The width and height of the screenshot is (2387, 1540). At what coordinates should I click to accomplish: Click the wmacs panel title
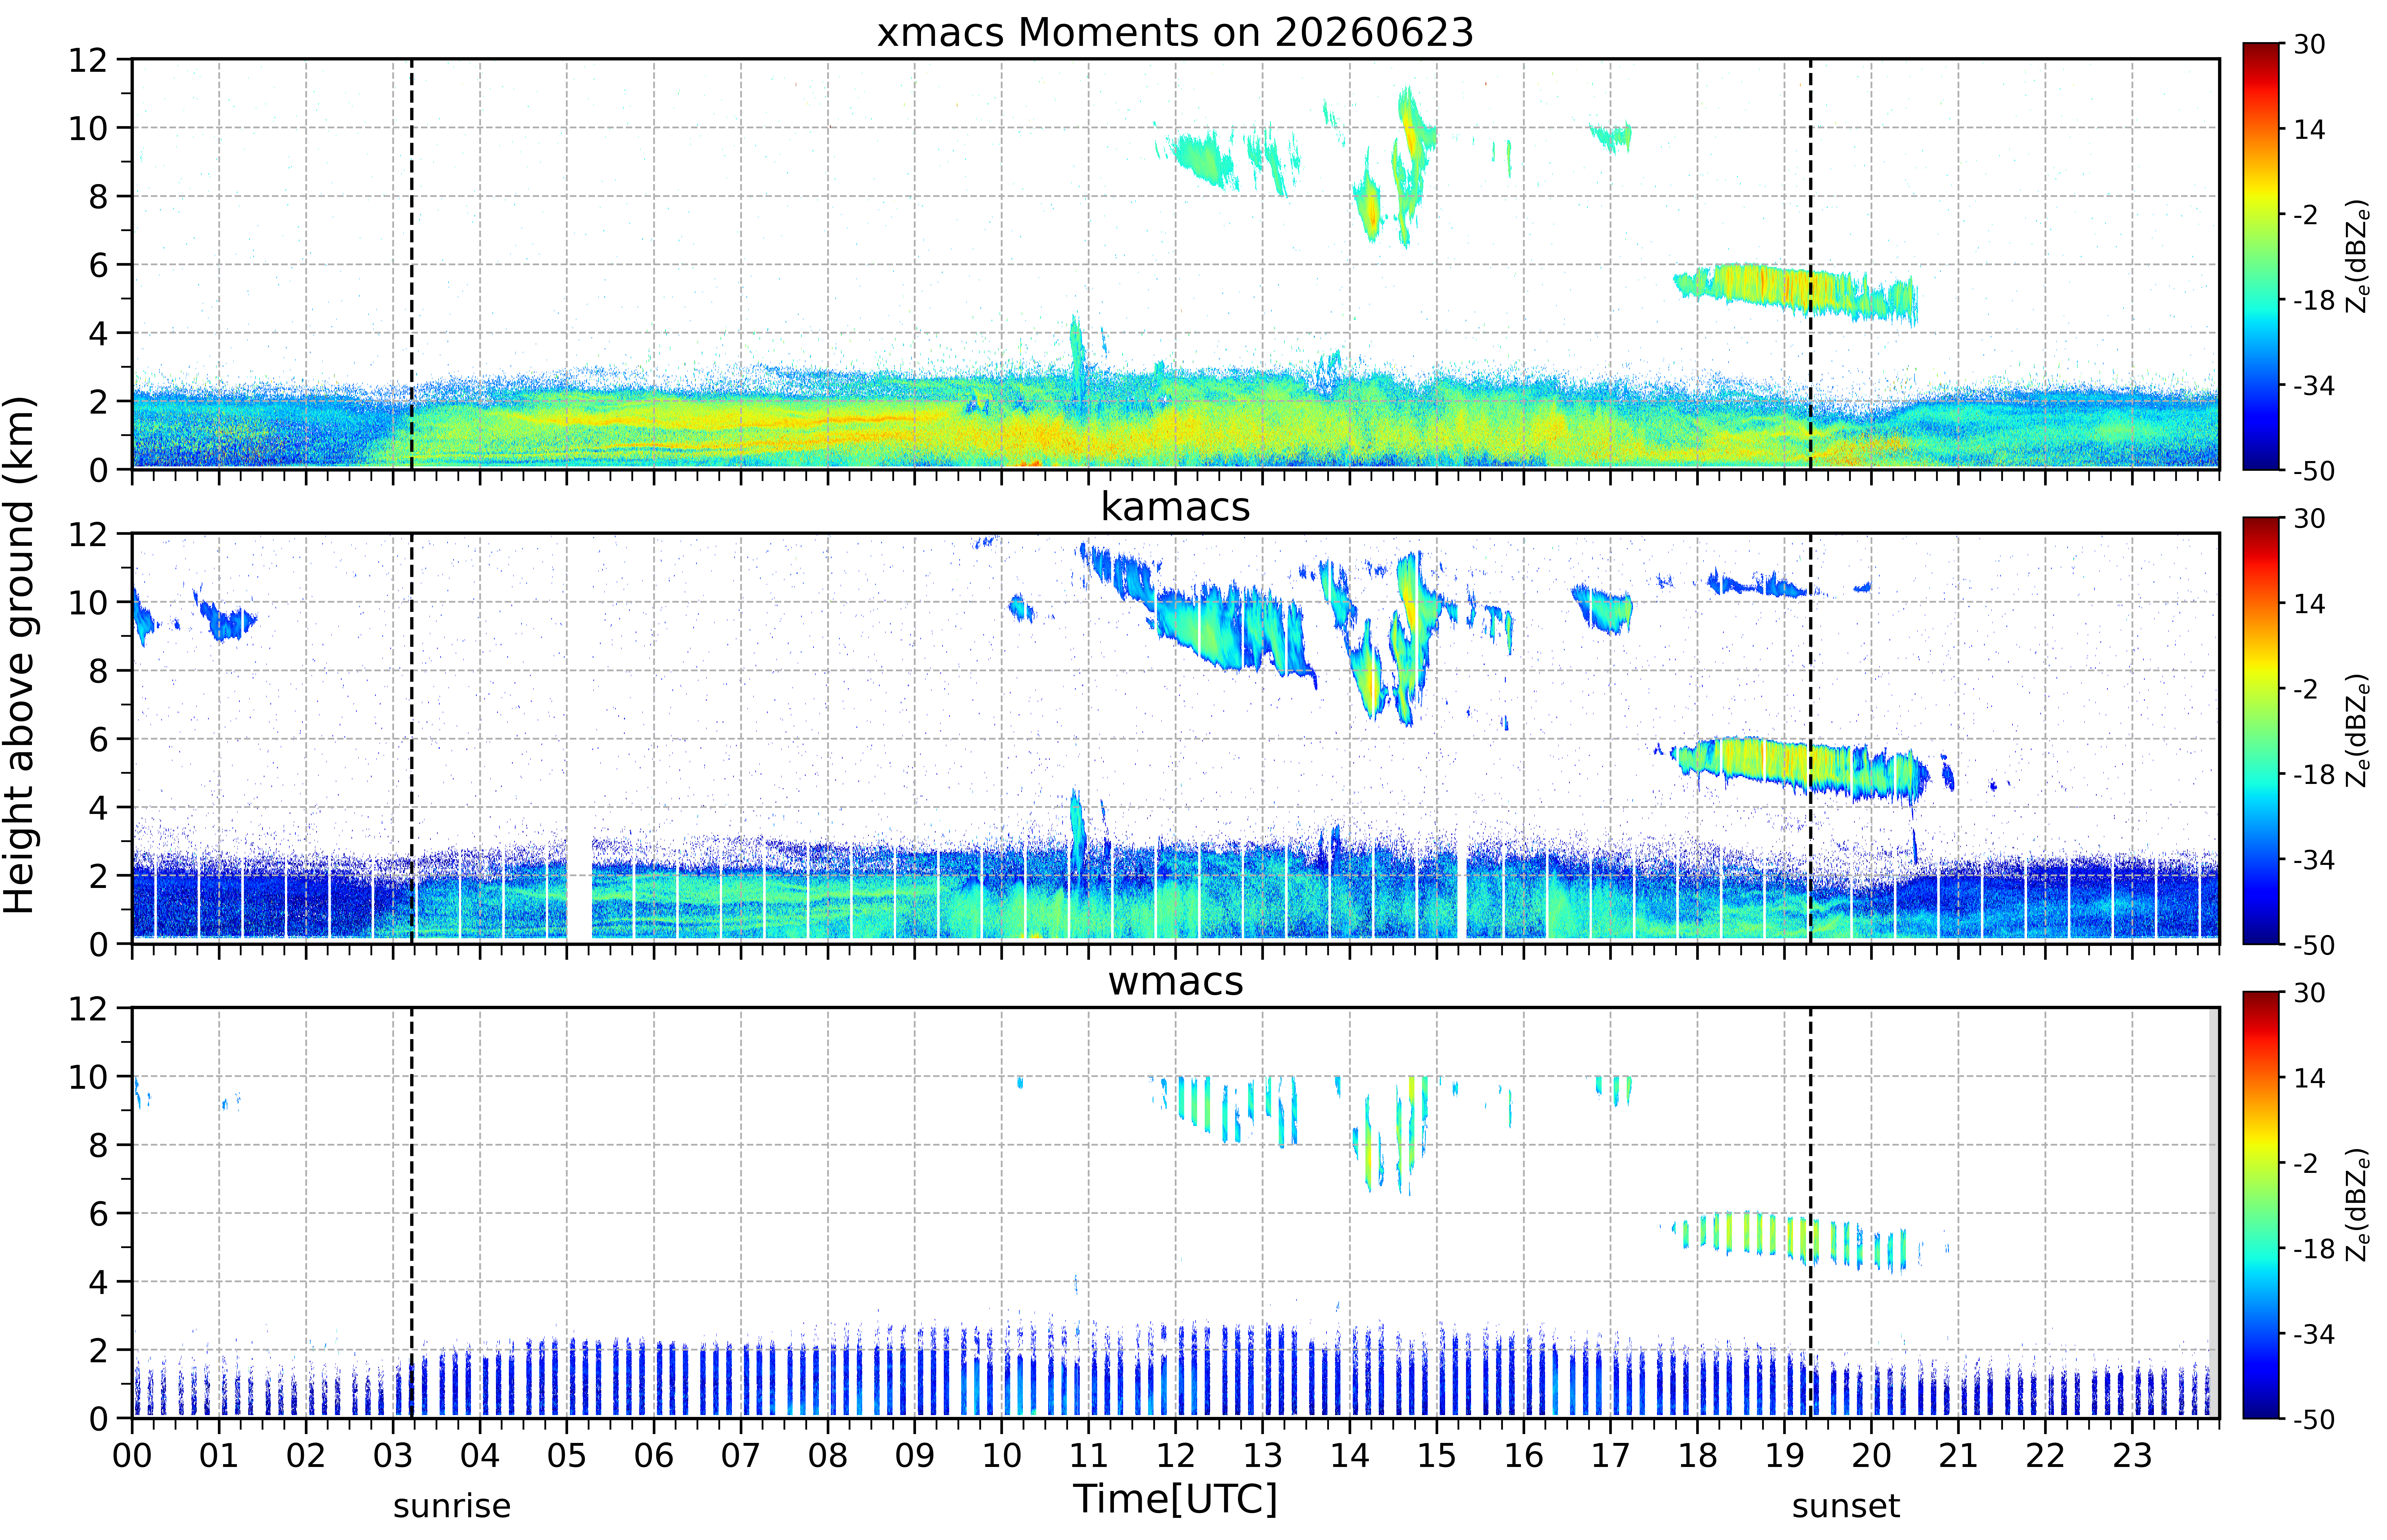tap(1175, 981)
